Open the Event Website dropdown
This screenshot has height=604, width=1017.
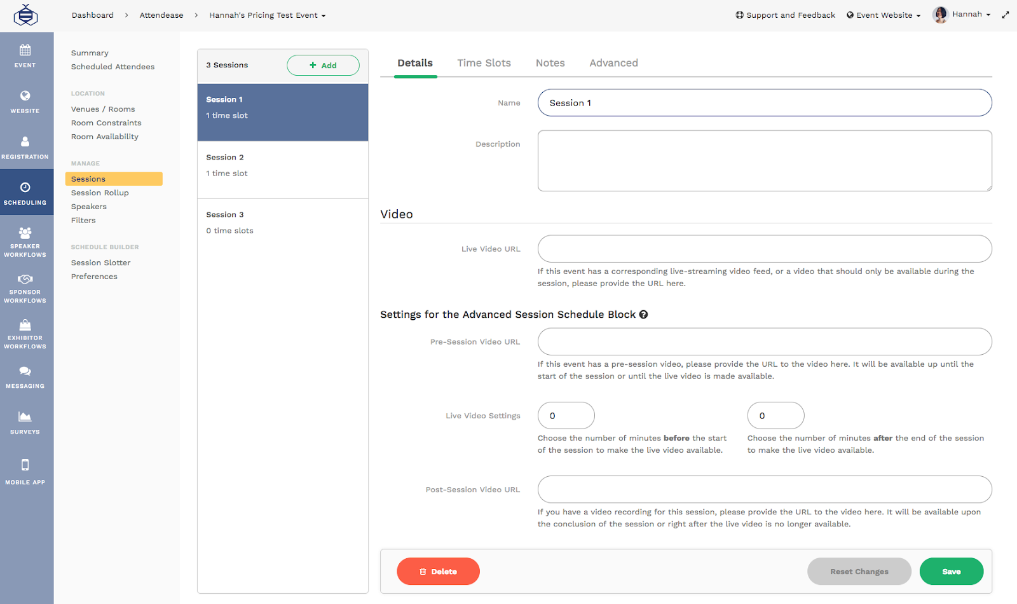(x=883, y=15)
